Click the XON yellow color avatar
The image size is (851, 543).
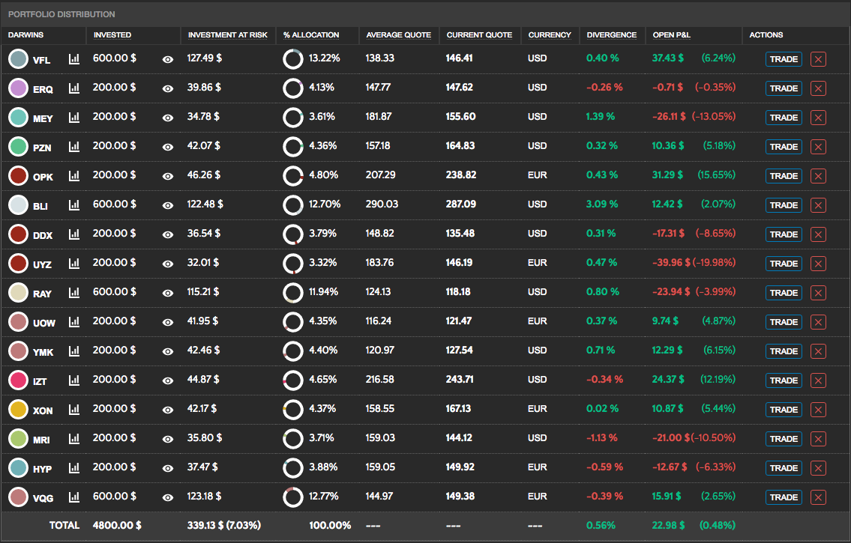pyautogui.click(x=19, y=410)
